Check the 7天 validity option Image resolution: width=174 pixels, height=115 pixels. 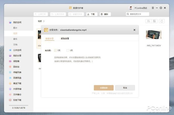click(55, 51)
